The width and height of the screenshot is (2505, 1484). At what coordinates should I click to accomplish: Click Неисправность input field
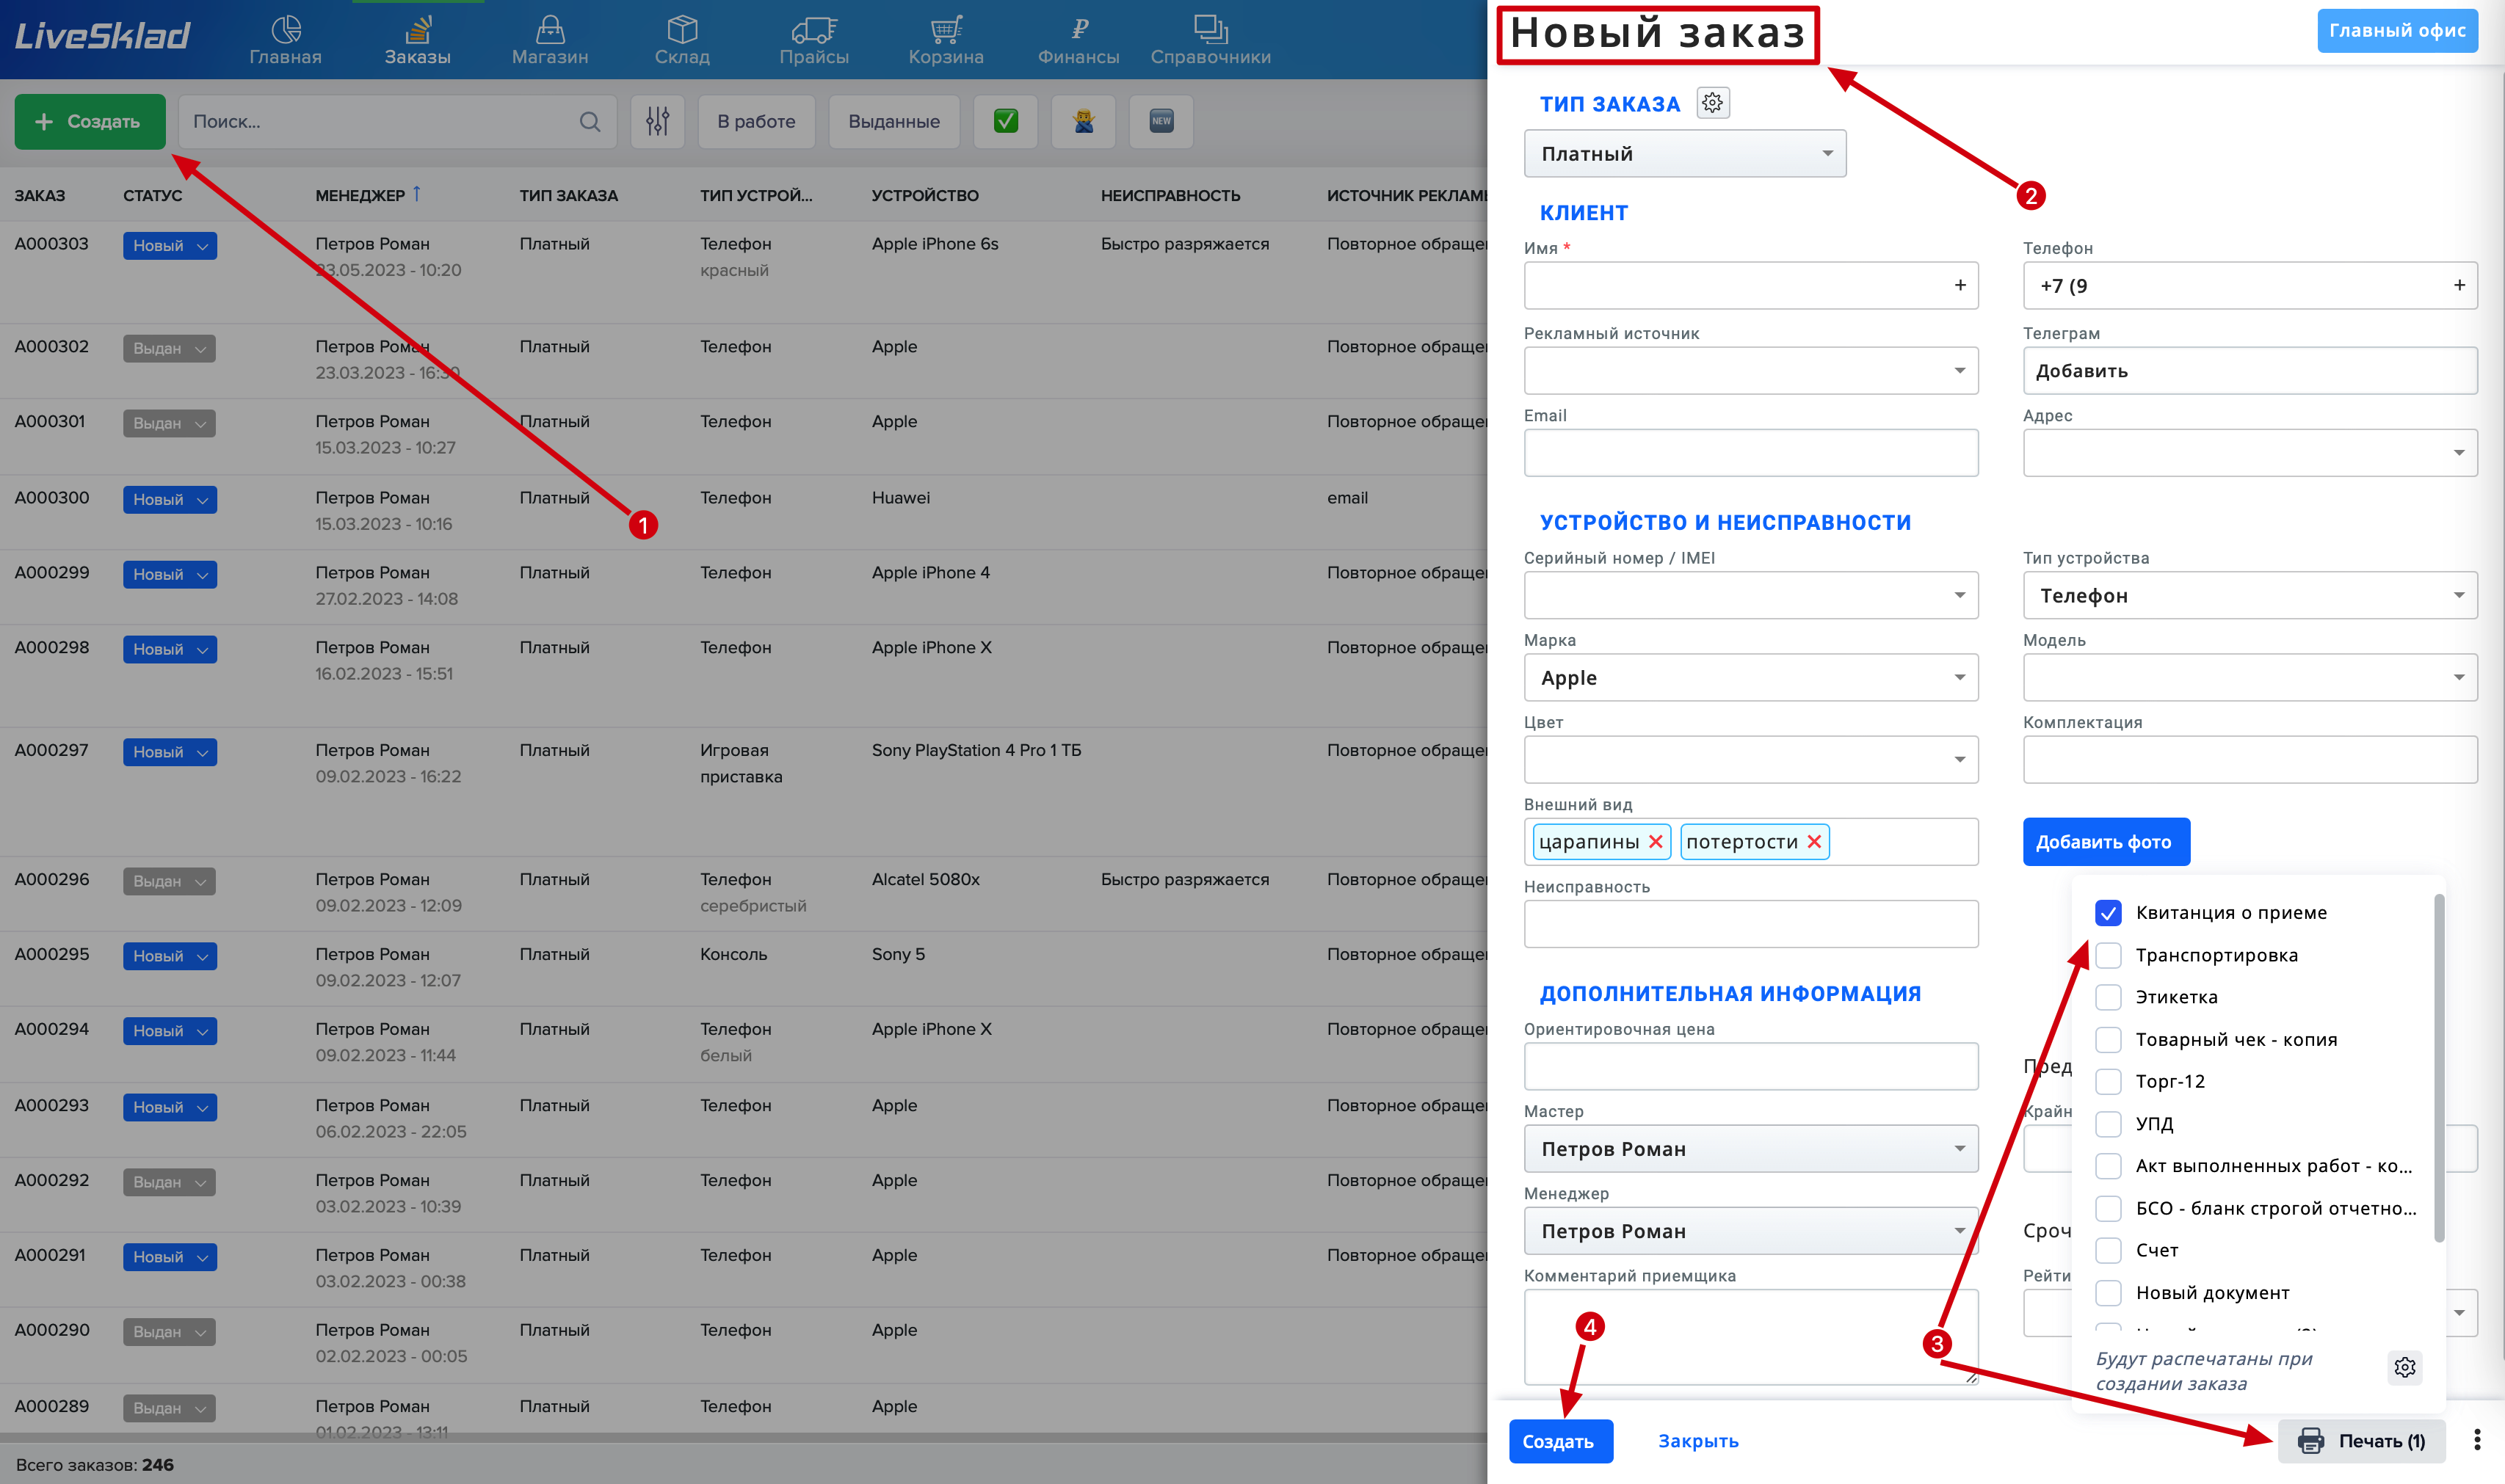click(x=1750, y=924)
